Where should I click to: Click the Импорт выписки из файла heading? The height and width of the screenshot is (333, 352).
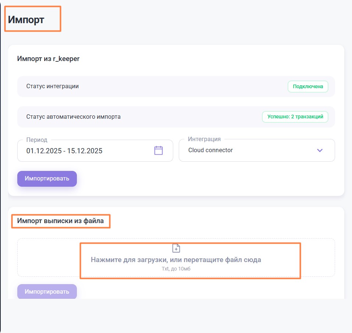(x=60, y=221)
